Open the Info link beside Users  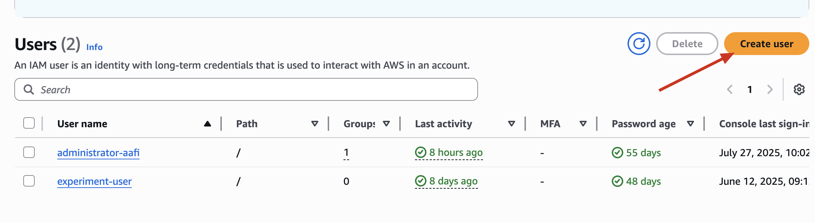pyautogui.click(x=94, y=47)
